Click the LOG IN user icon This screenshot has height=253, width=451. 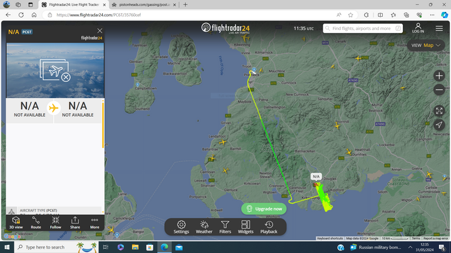pos(418,28)
